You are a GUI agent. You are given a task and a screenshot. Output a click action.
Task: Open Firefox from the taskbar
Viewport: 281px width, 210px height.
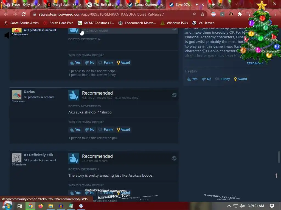[41, 206]
